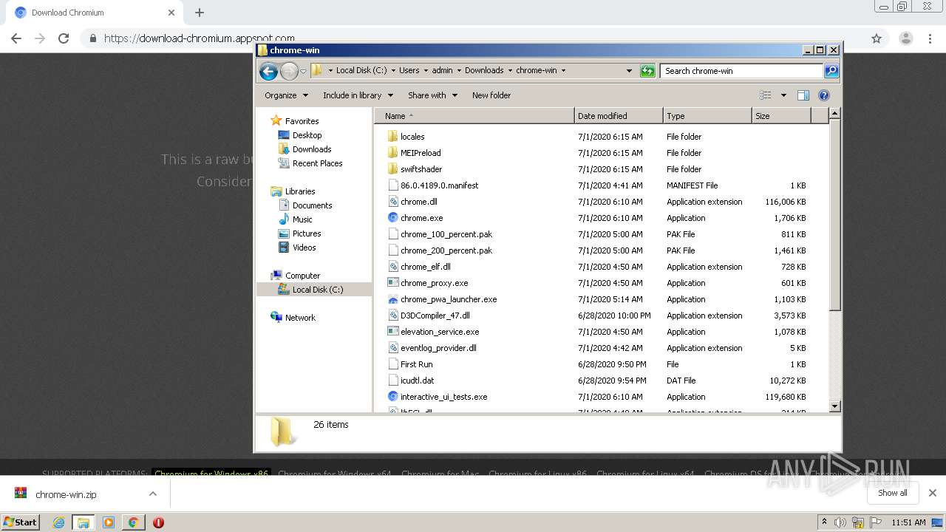Select Desktop in Favorites
This screenshot has height=532, width=946.
307,135
